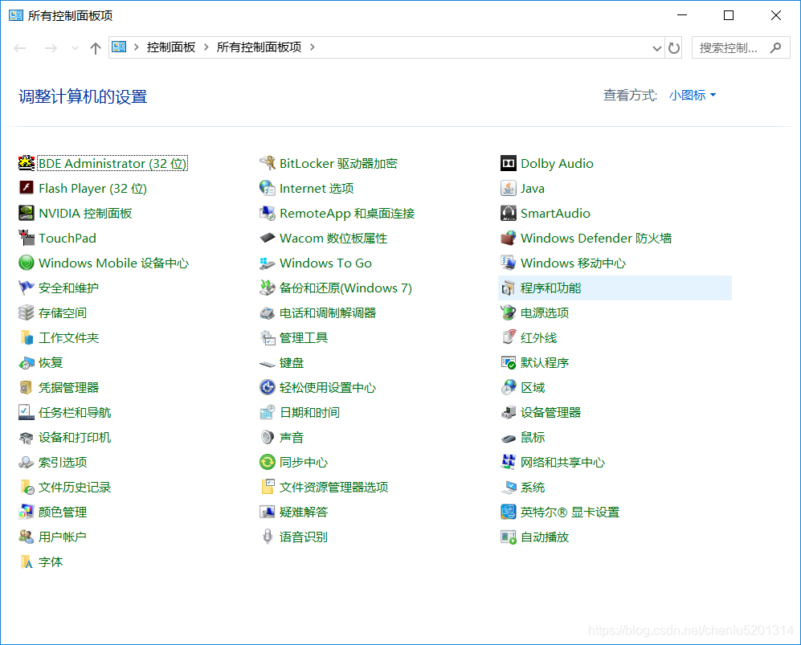The height and width of the screenshot is (645, 801).
Task: Expand the chevron after 所有控制面板项 breadcrumb
Action: (312, 47)
